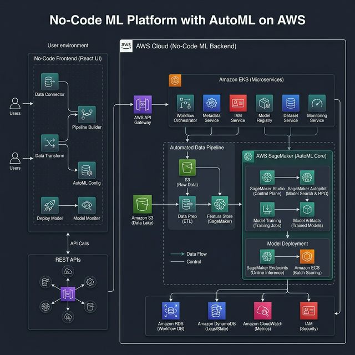
Task: Click the Data Transform shuffle icon
Action: coord(49,143)
